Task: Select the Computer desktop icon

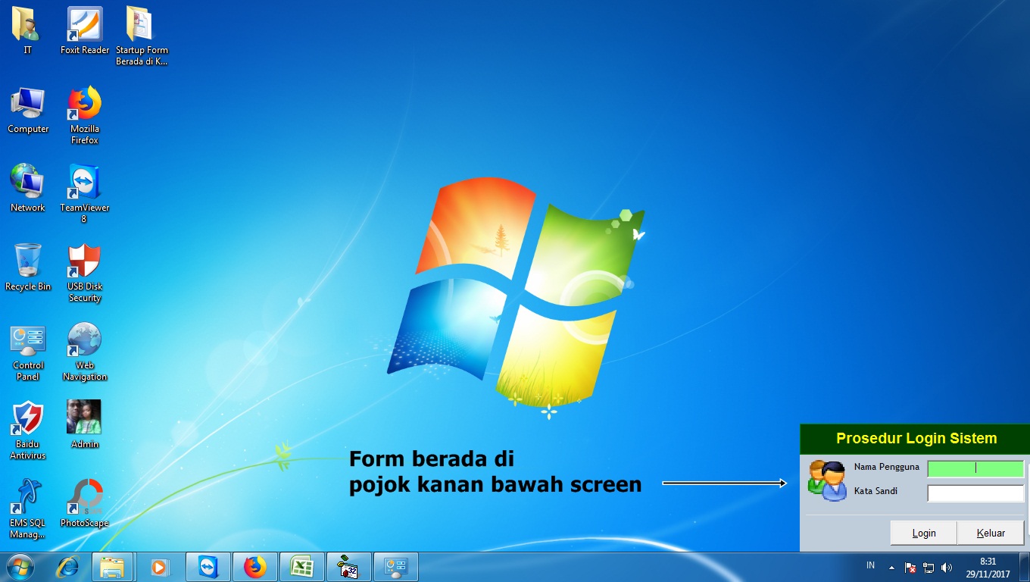Action: [28, 110]
